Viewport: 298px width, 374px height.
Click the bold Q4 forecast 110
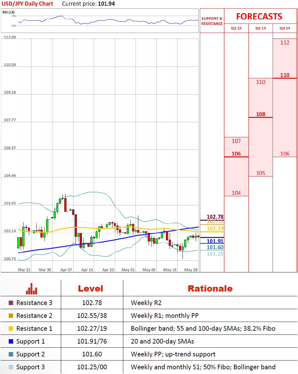tap(285, 75)
